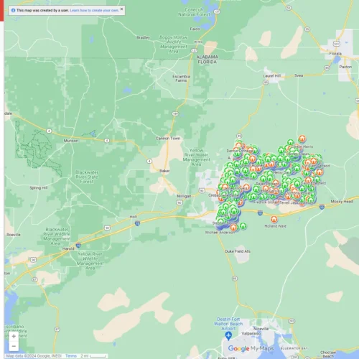This screenshot has width=359, height=359.
Task: Click the Interstate 10 shield near Holt
Action: pos(137,223)
